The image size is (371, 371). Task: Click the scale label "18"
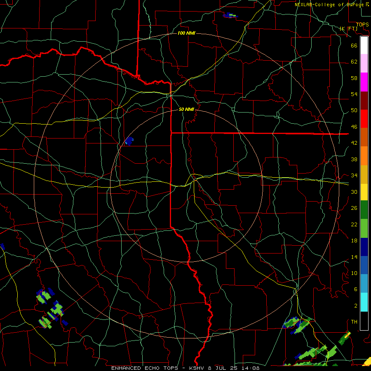coord(354,241)
